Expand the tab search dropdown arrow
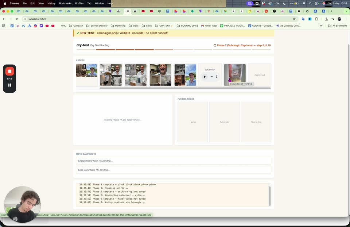The width and height of the screenshot is (350, 227). pyautogui.click(x=346, y=11)
